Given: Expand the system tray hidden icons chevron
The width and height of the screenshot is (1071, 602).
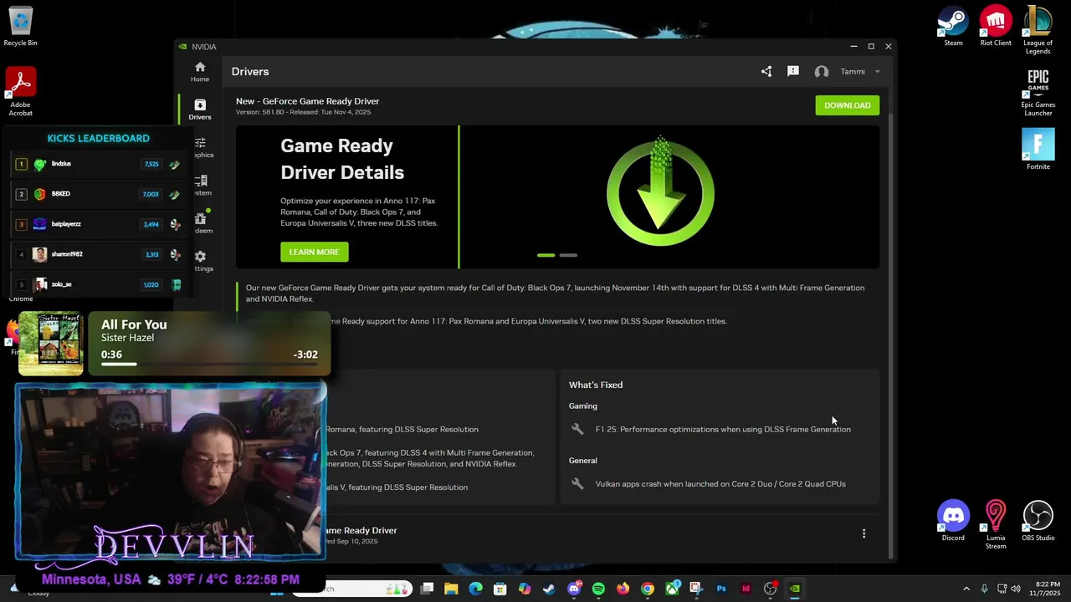Looking at the screenshot, I should (x=966, y=589).
